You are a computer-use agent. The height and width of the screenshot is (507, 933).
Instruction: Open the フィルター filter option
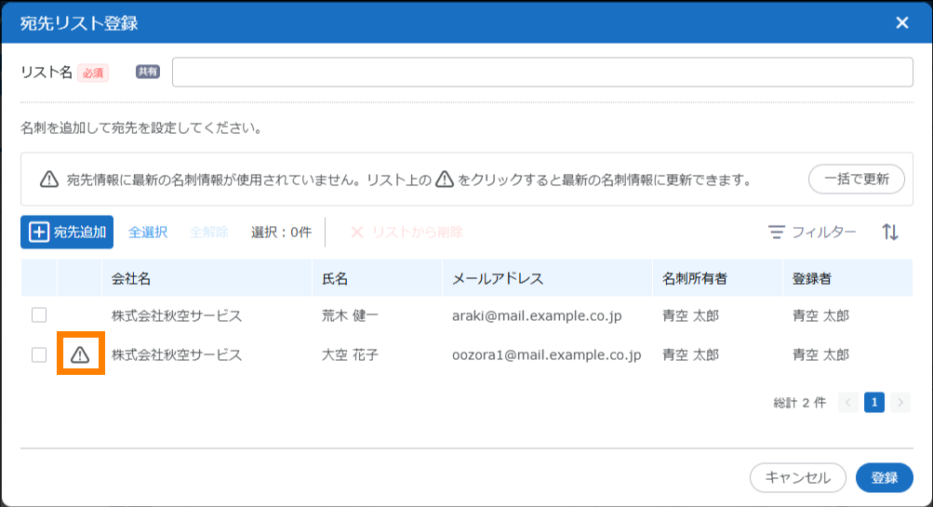[812, 233]
